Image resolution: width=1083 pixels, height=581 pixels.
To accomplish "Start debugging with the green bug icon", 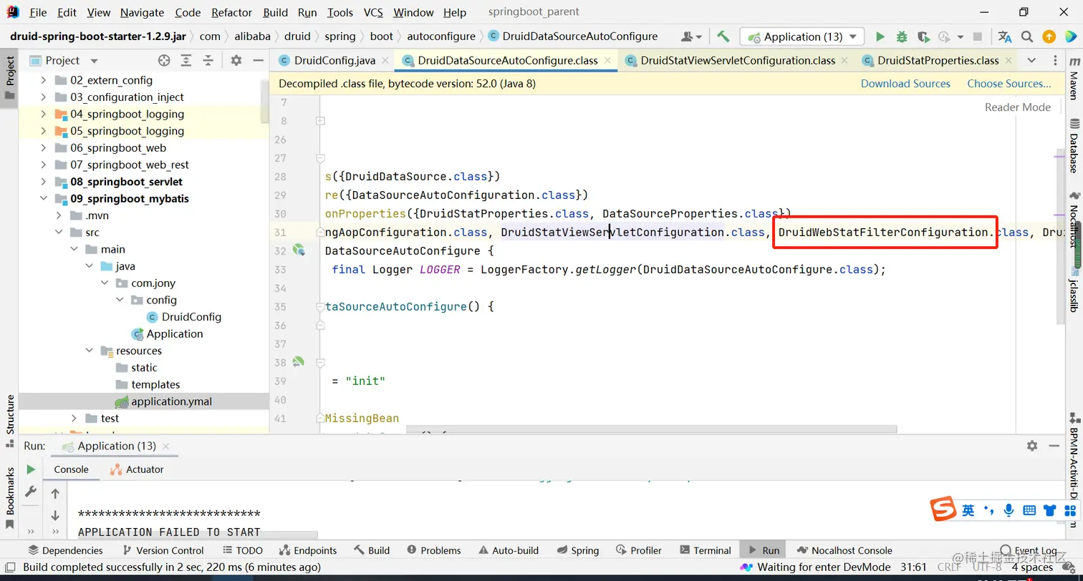I will pos(902,36).
